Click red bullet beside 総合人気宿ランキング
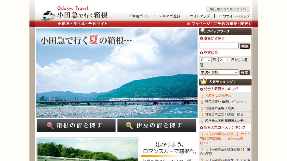The height and width of the screenshot is (161, 287). [x=202, y=89]
